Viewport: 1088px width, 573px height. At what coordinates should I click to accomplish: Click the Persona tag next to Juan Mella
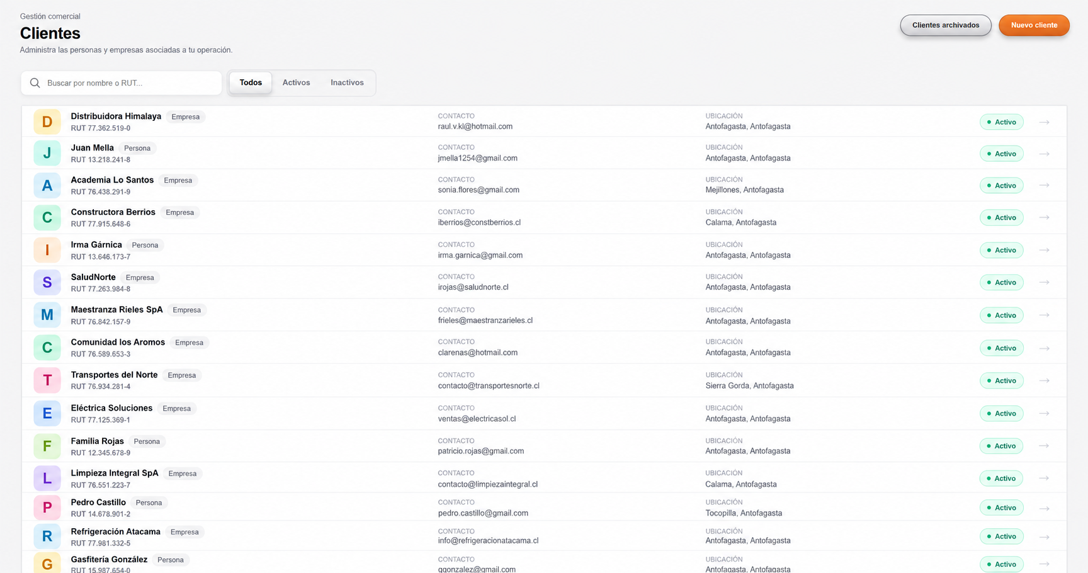click(137, 149)
